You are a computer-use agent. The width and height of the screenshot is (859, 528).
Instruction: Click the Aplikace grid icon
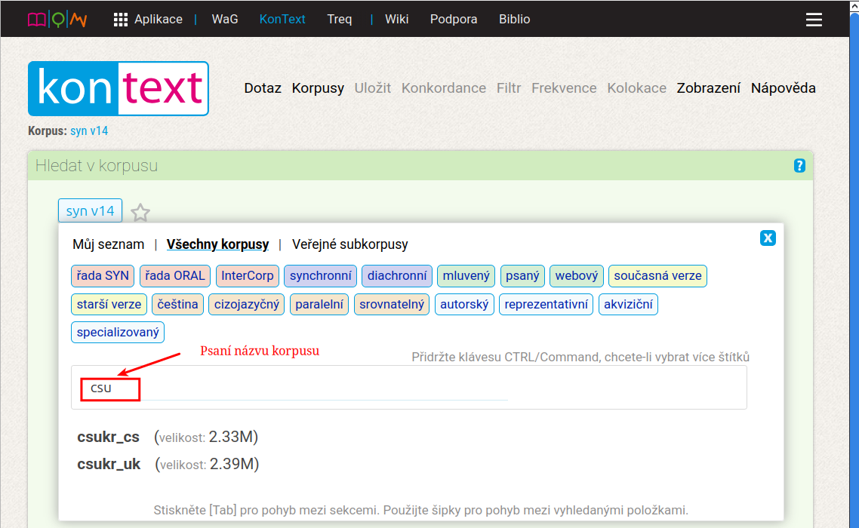click(121, 20)
